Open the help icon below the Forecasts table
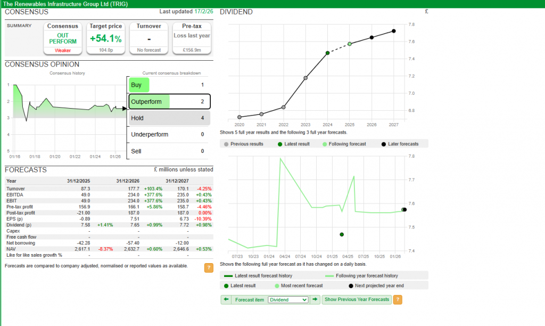Viewport: 545px width, 326px height. [209, 268]
